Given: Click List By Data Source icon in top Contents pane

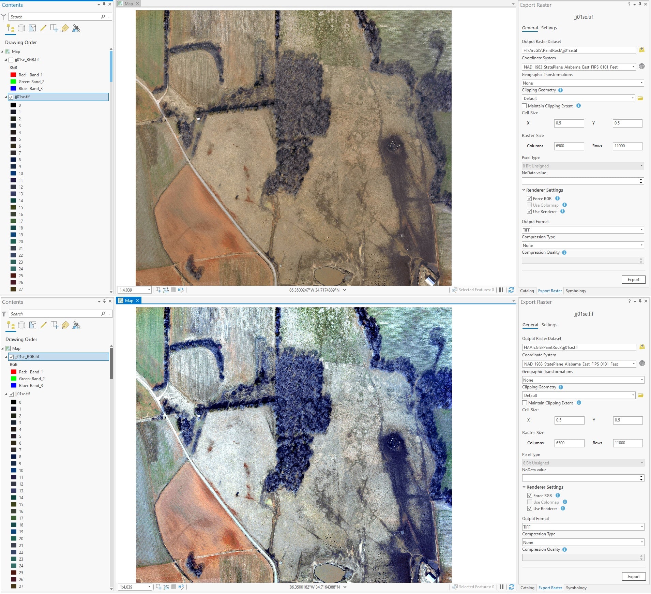Looking at the screenshot, I should (x=21, y=28).
